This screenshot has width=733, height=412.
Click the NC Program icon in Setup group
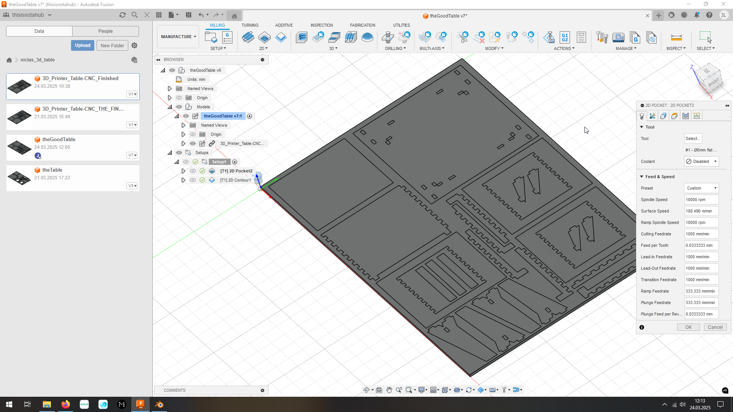coord(227,37)
